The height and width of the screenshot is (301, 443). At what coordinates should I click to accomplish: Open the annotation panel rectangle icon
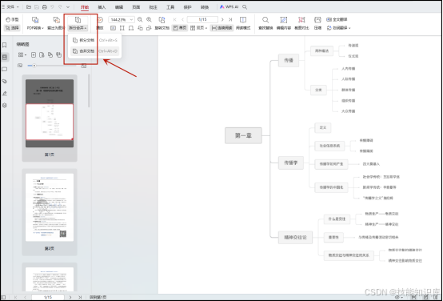(x=5, y=69)
